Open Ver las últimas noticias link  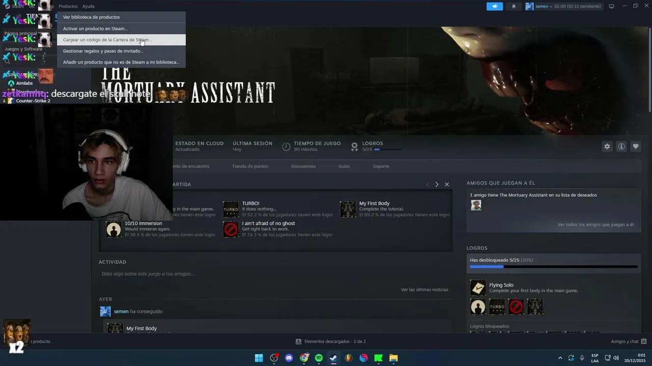(424, 290)
